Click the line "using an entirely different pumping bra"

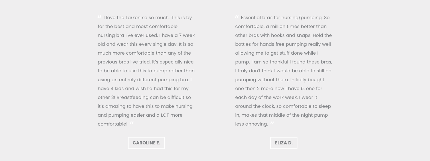[x=145, y=80]
